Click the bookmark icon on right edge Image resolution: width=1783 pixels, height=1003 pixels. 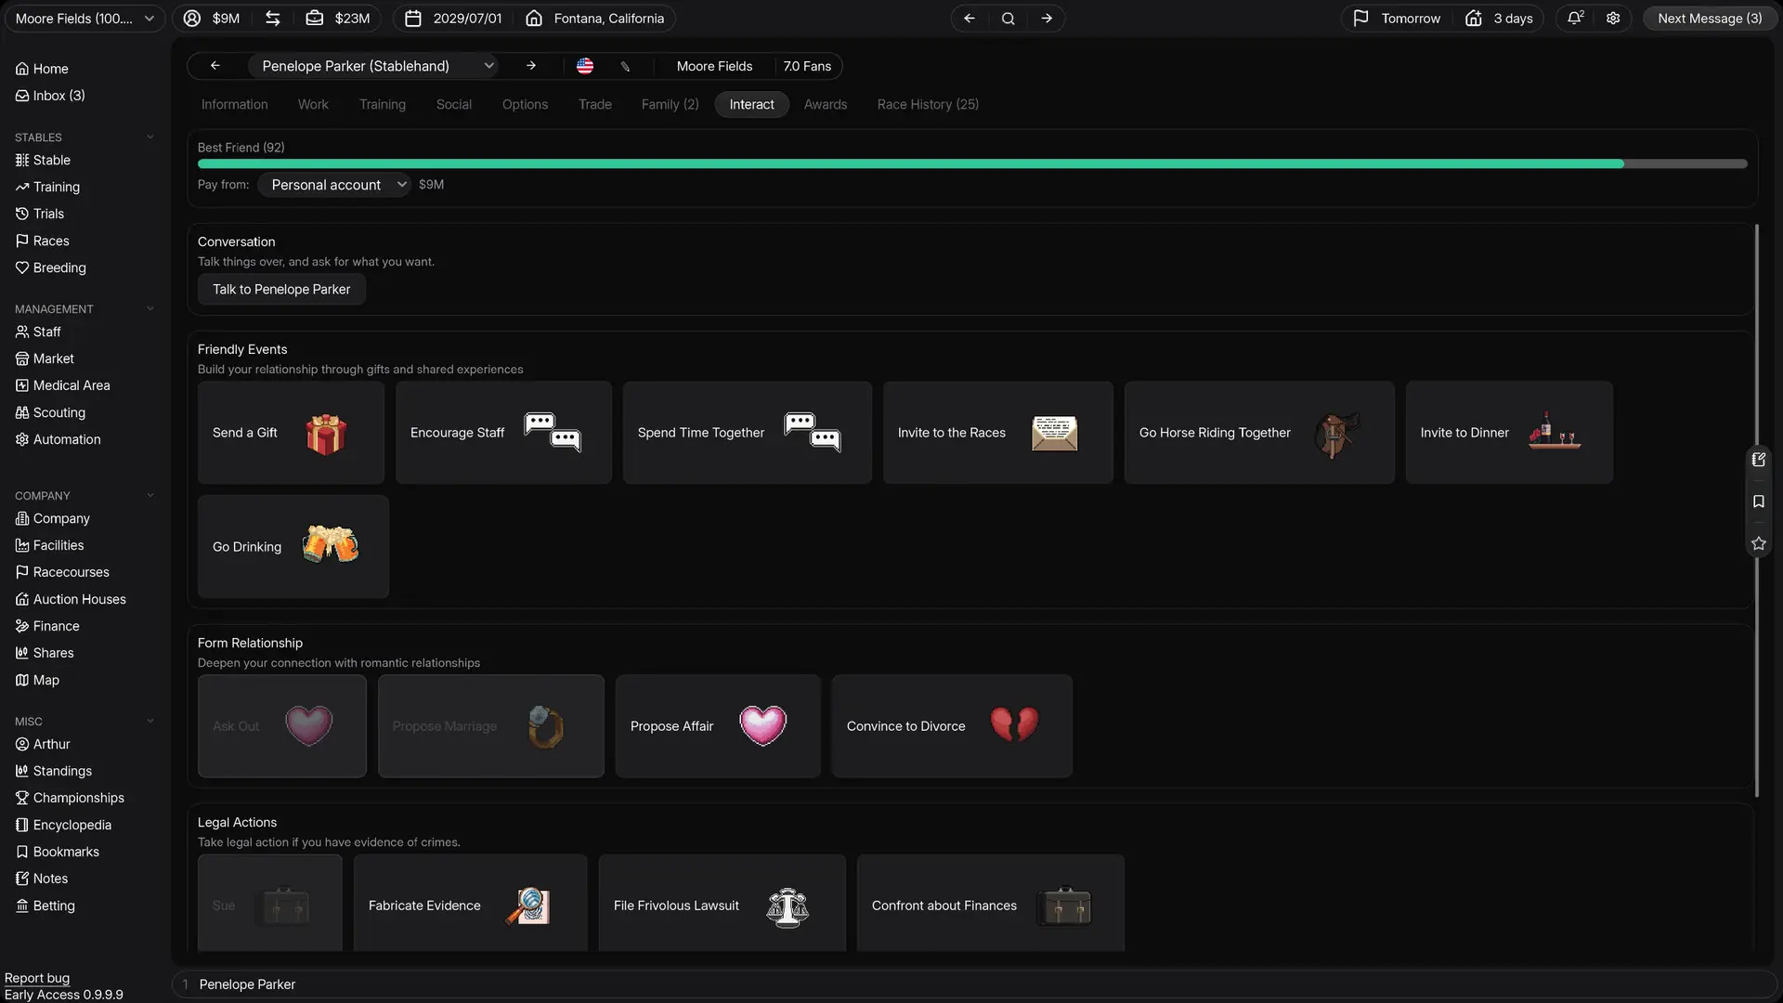pos(1758,501)
